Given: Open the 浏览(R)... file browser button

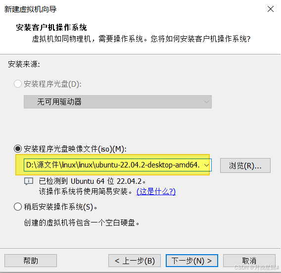Looking at the screenshot, I should 245,165.
